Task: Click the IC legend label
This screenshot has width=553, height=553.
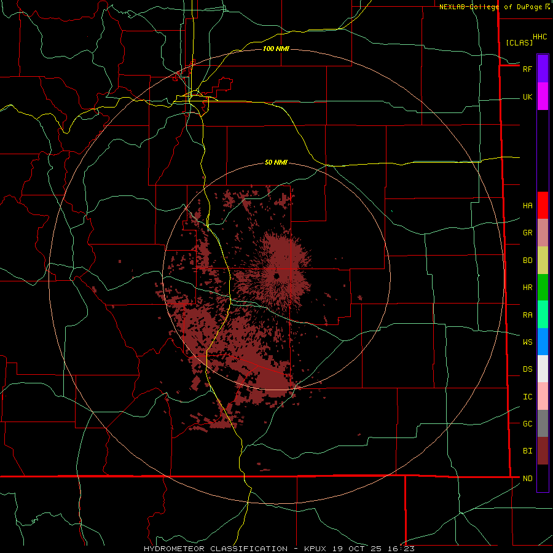Action: coord(527,397)
